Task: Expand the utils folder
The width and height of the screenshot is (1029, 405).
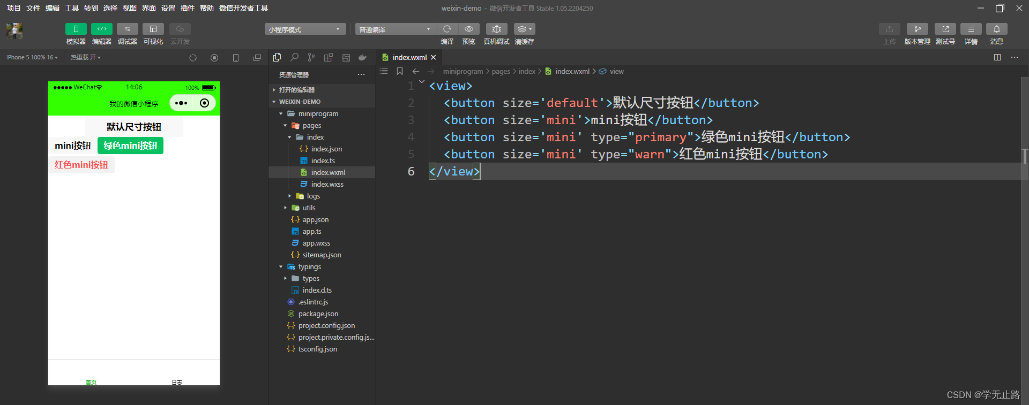Action: 322,208
